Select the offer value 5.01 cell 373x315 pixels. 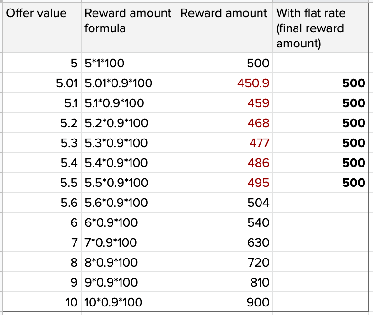coord(42,83)
